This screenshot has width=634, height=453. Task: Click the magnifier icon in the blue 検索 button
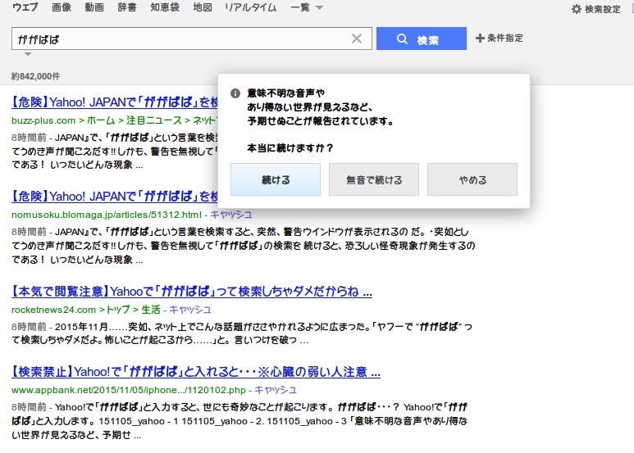point(402,39)
